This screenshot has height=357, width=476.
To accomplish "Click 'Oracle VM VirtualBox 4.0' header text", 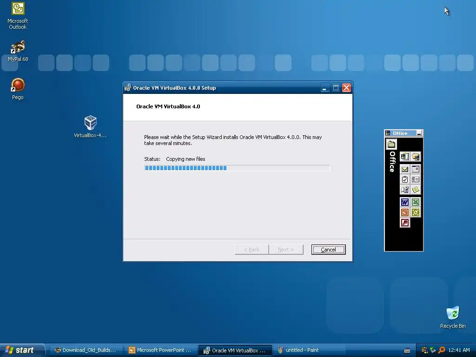I will [168, 106].
